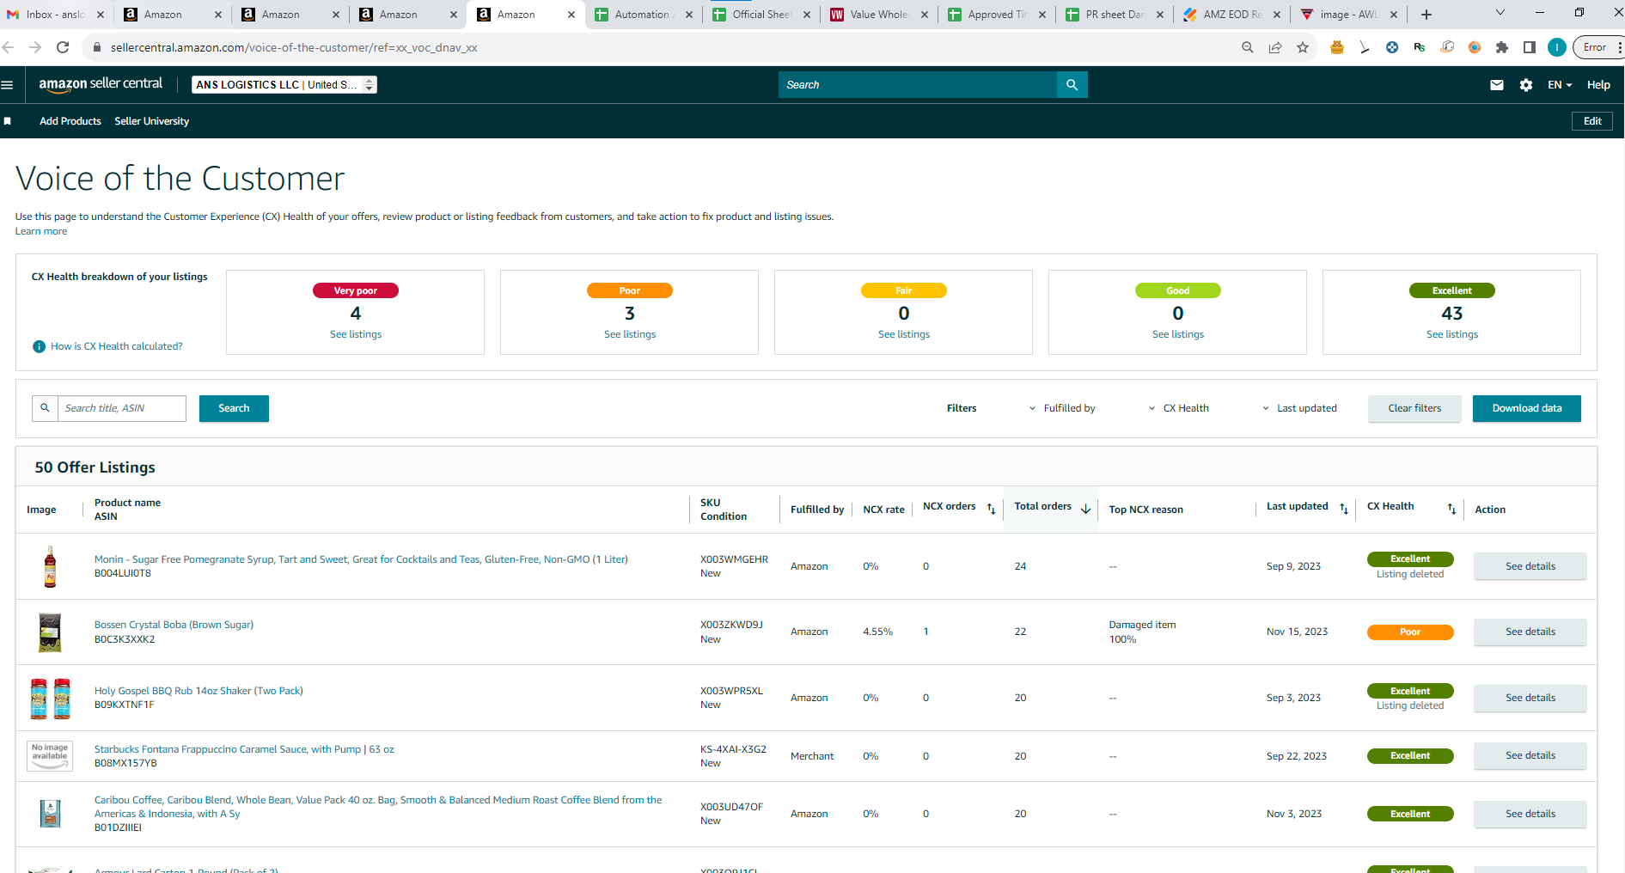Open the browser profile avatar
This screenshot has width=1625, height=873.
(1557, 47)
